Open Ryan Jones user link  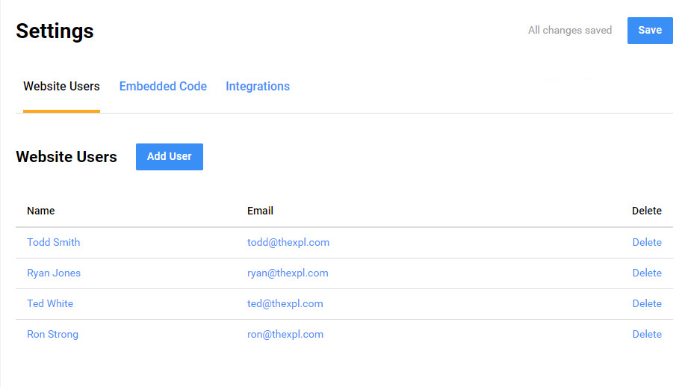click(54, 273)
